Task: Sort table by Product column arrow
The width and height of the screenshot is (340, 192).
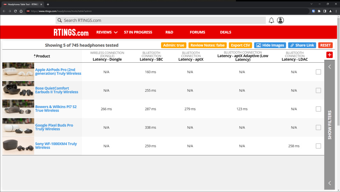Action: 35,56
